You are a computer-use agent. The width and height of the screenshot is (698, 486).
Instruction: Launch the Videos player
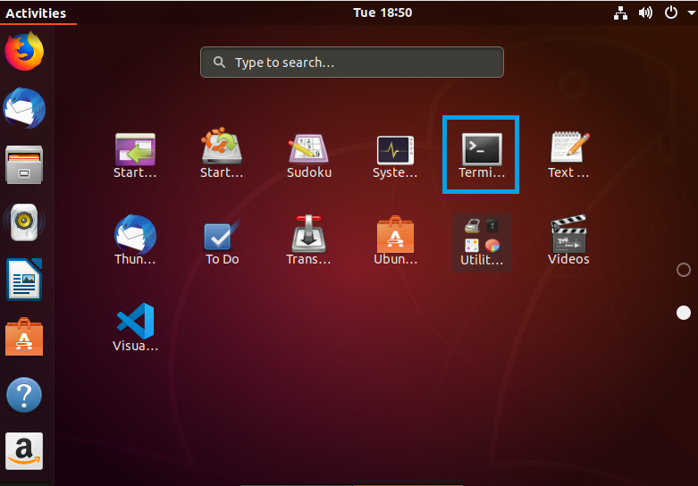tap(568, 240)
